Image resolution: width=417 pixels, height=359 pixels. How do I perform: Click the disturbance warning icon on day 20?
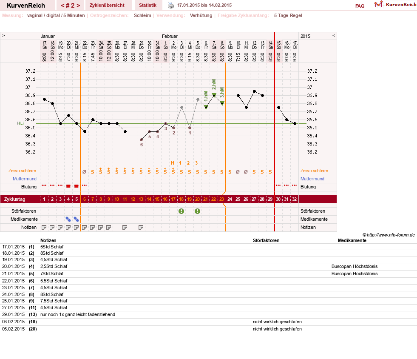(197, 211)
